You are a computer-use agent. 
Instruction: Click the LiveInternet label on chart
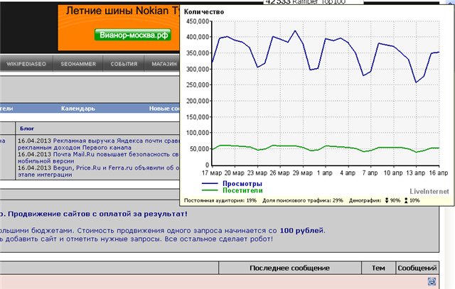pos(429,191)
